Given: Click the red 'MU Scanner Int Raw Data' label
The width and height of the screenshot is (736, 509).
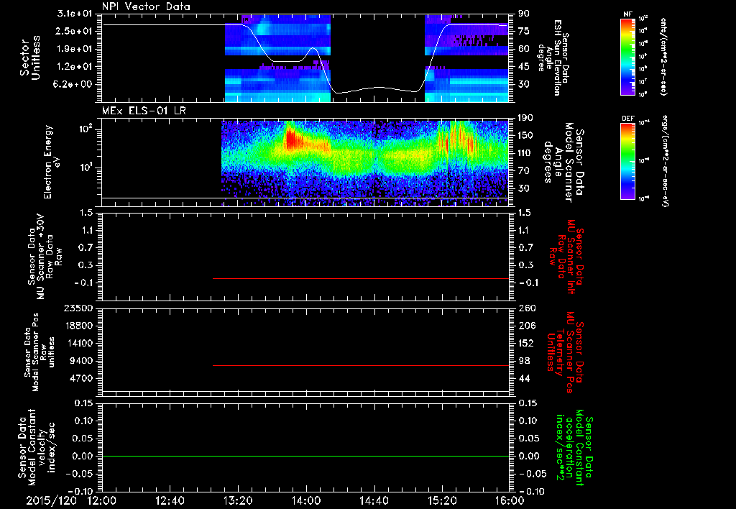Looking at the screenshot, I should (x=566, y=257).
